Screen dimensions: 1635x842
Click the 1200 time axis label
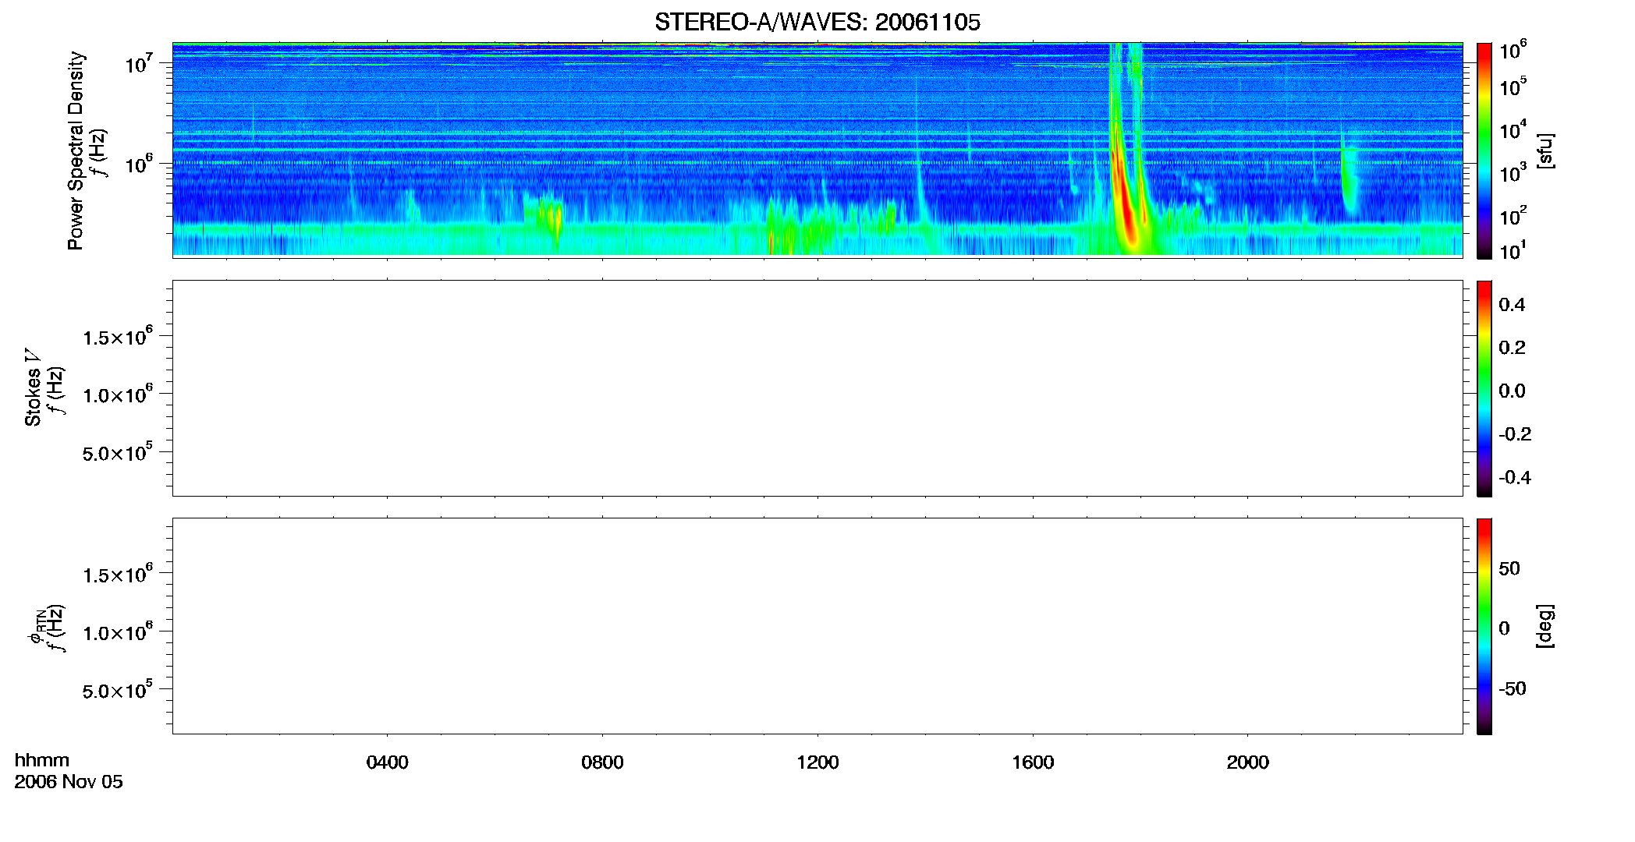tap(817, 762)
